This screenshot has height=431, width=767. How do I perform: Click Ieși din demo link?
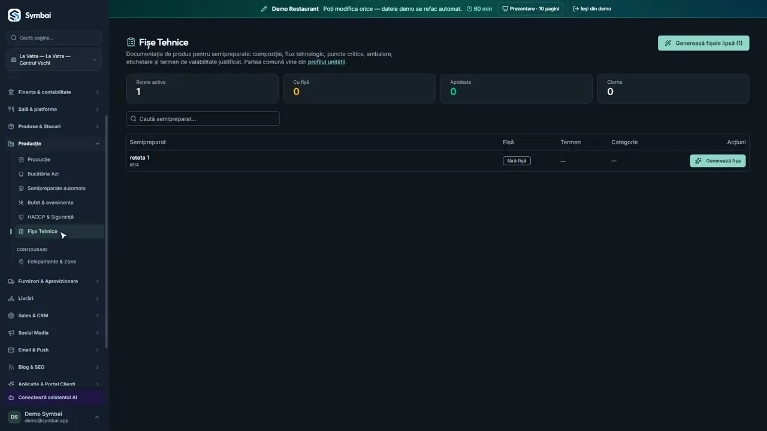coord(592,9)
